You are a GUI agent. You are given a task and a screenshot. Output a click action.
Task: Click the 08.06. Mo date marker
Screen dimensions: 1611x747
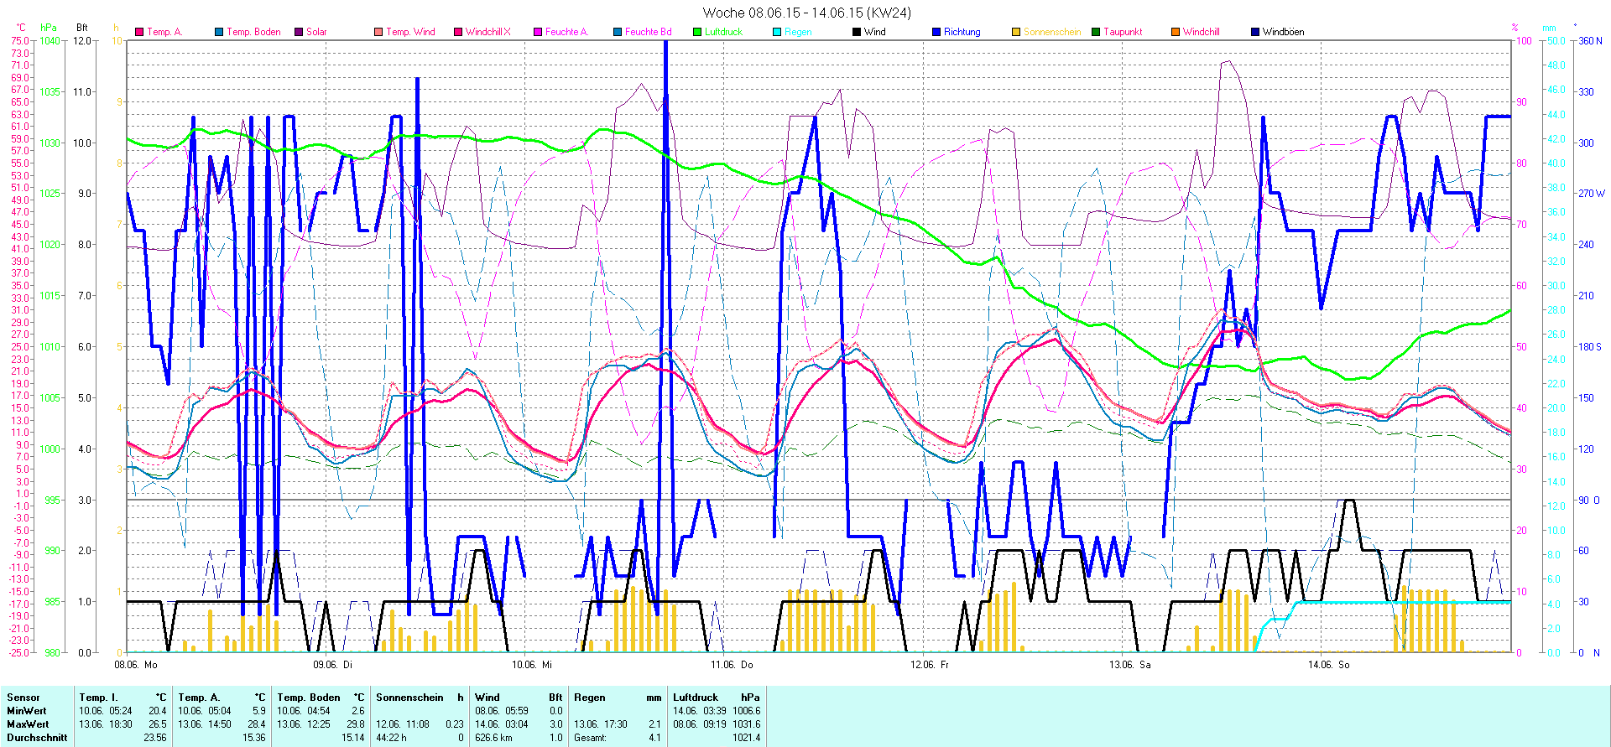[x=136, y=665]
